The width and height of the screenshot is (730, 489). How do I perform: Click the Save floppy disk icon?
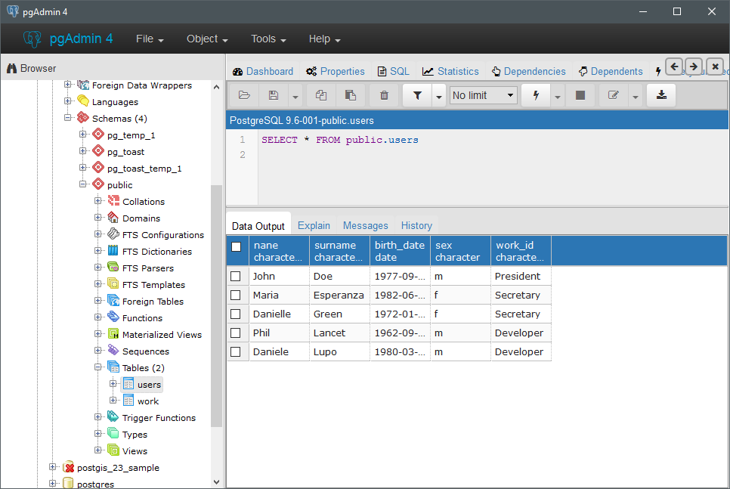tap(274, 95)
